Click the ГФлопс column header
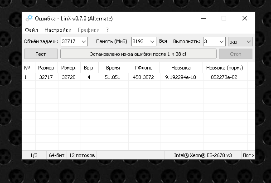Screen dimensions: 271x183 [x=144, y=68]
